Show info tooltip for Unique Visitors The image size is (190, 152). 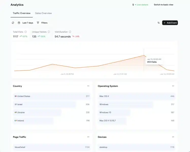coord(49,32)
